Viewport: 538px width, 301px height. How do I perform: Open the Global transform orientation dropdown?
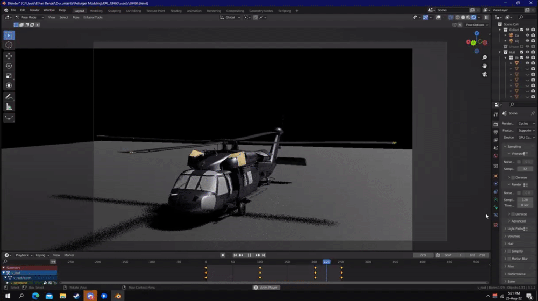pos(230,18)
